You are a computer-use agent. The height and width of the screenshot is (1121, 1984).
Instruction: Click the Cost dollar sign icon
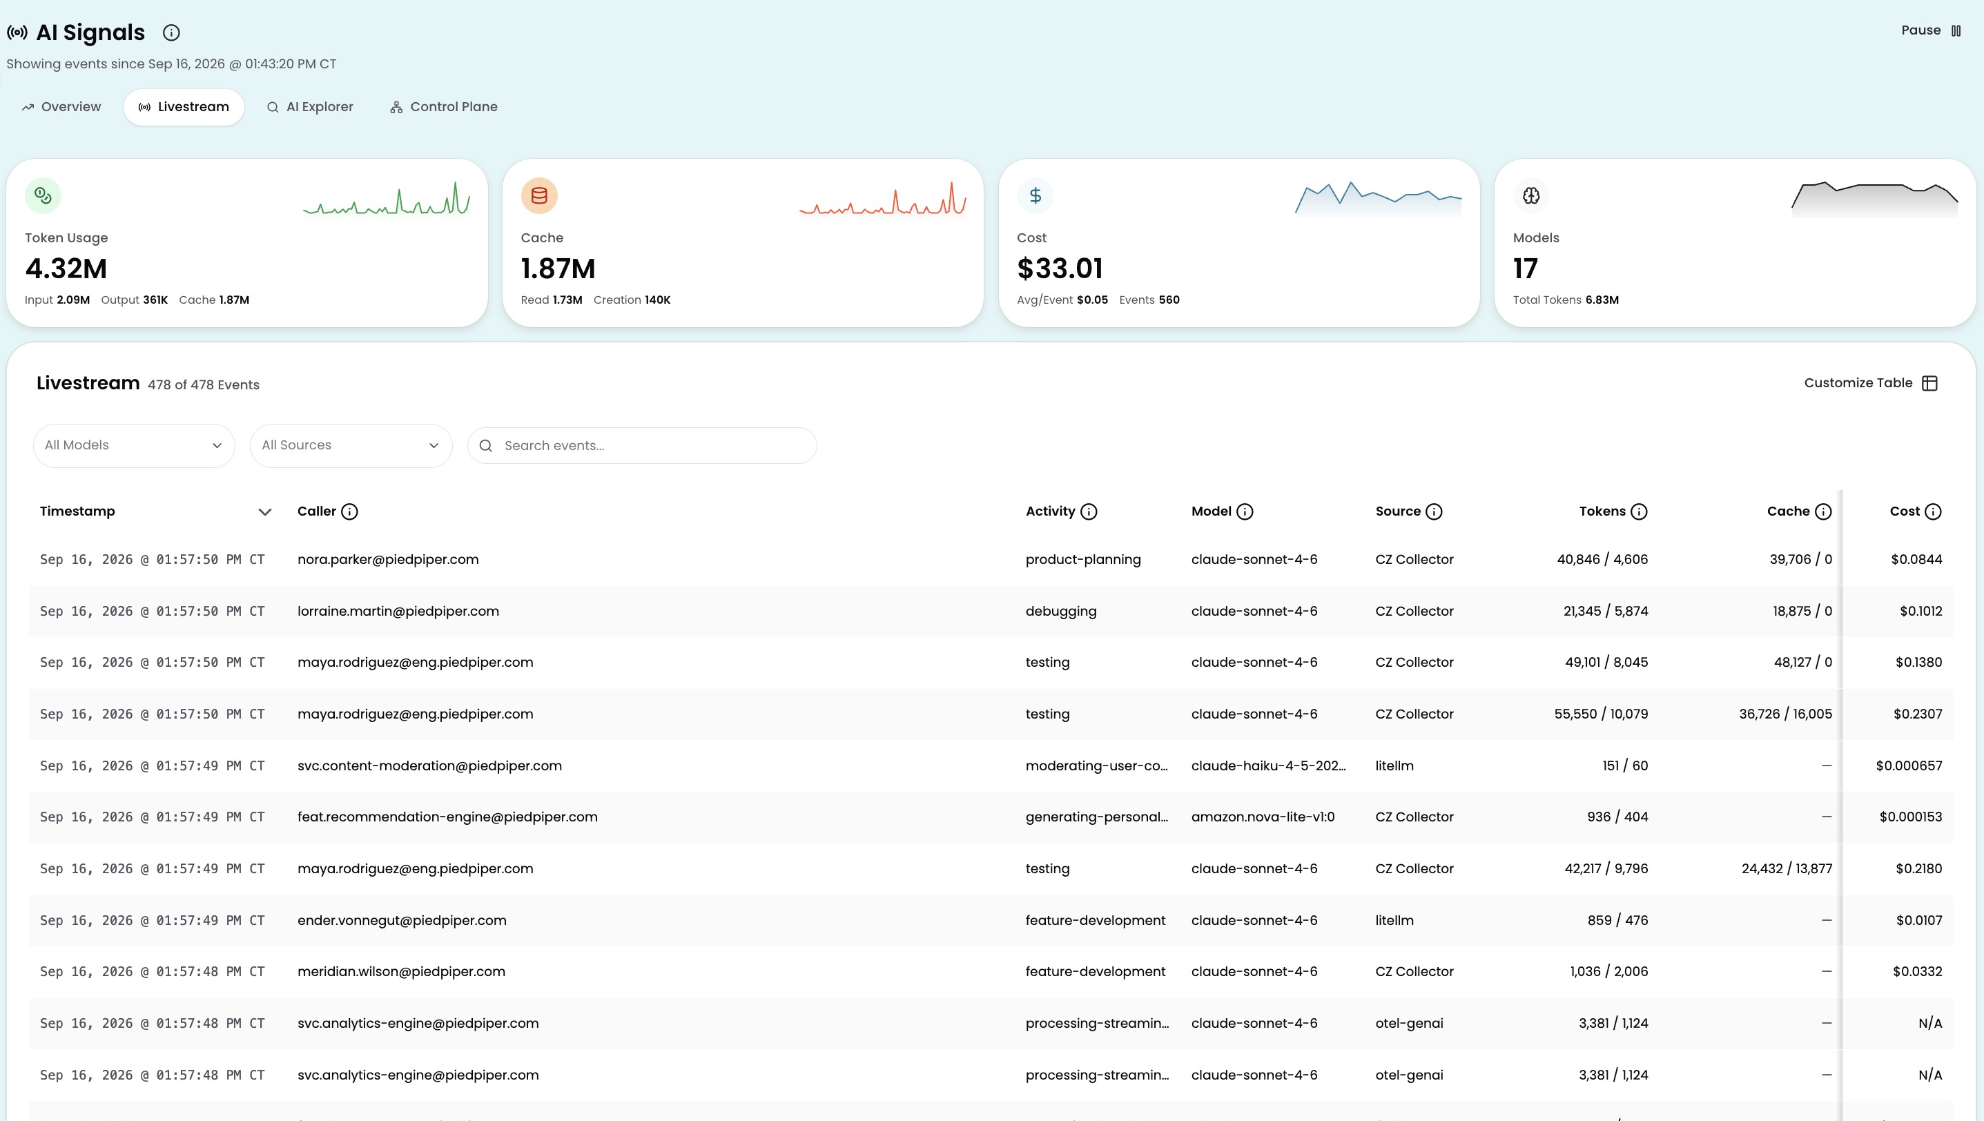[x=1035, y=195]
